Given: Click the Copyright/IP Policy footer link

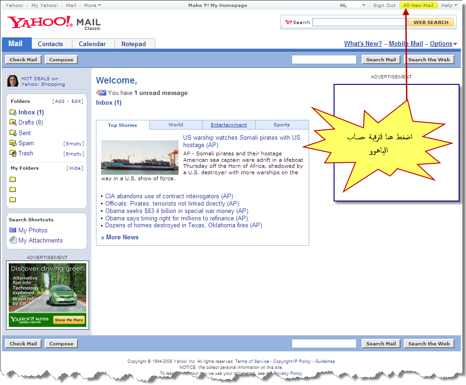Looking at the screenshot, I should [292, 361].
